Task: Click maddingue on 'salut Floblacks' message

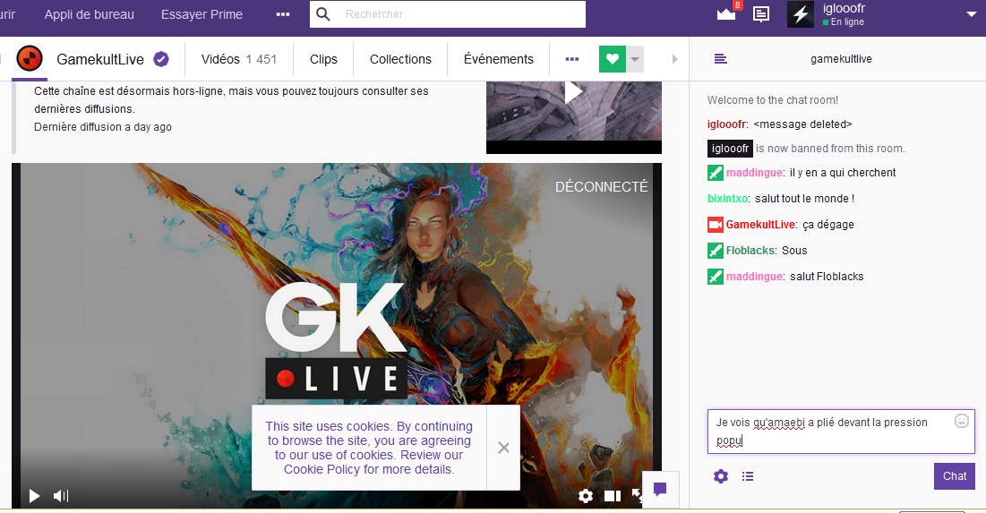Action: coord(755,277)
